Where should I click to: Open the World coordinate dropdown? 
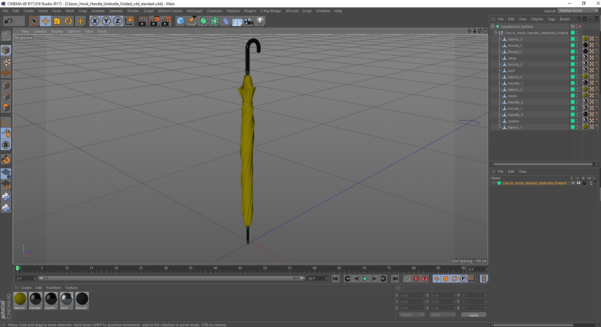tap(412, 315)
